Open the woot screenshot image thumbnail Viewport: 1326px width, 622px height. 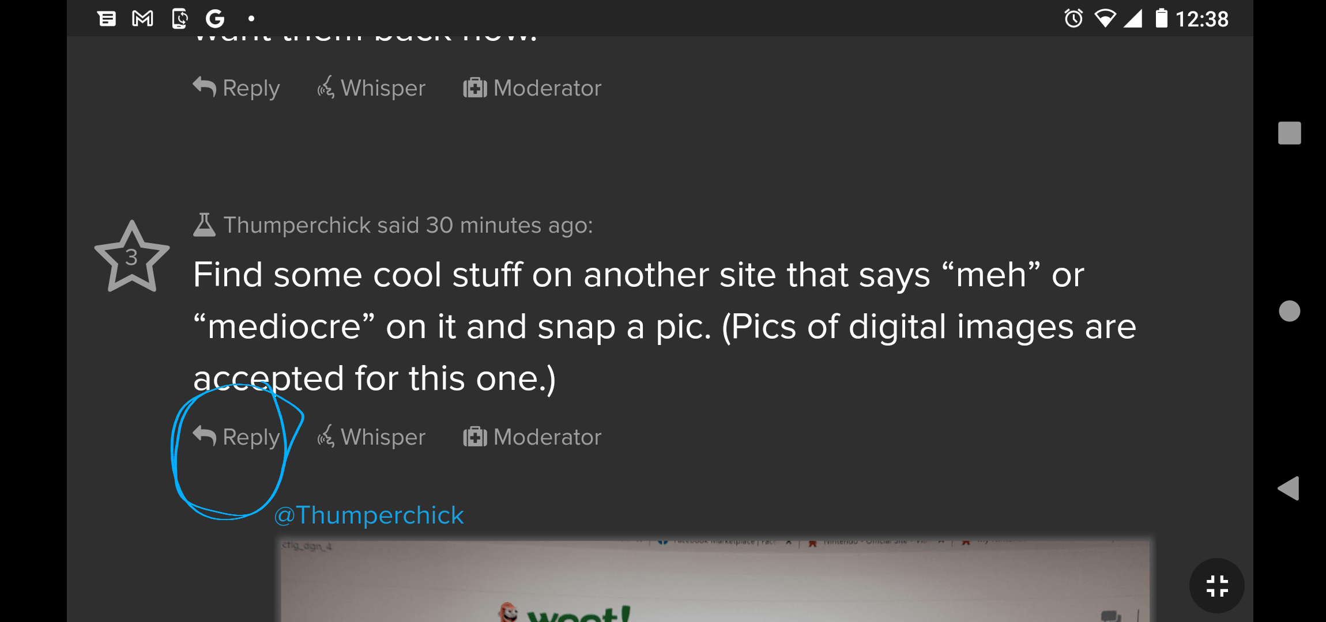click(715, 581)
